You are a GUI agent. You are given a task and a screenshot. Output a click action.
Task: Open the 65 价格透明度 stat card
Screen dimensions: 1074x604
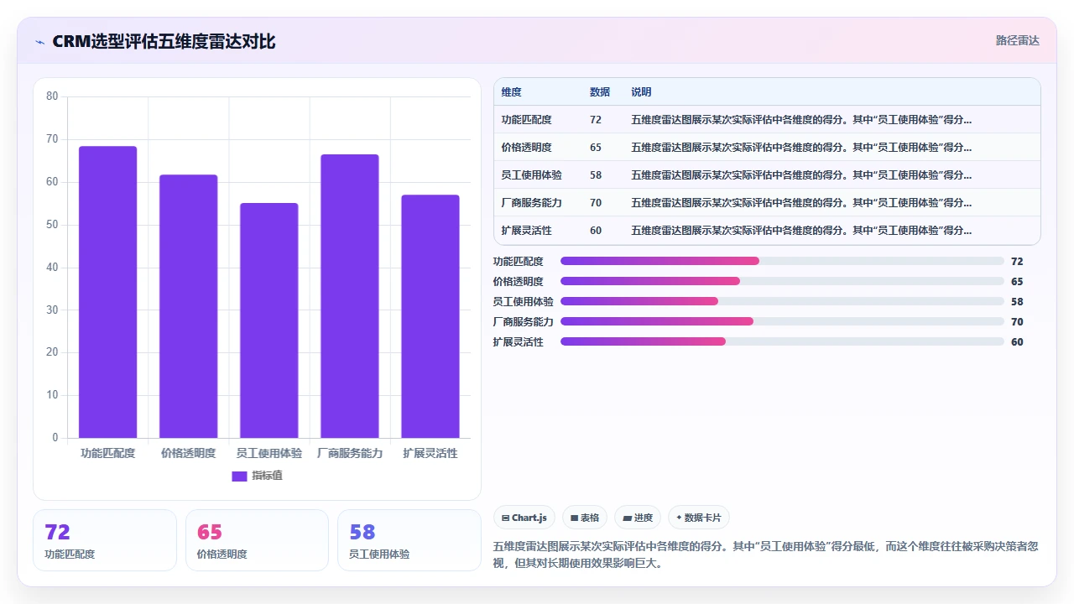tap(257, 540)
